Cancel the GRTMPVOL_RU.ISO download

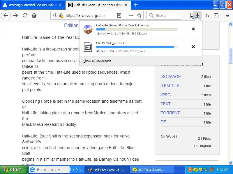tap(193, 47)
